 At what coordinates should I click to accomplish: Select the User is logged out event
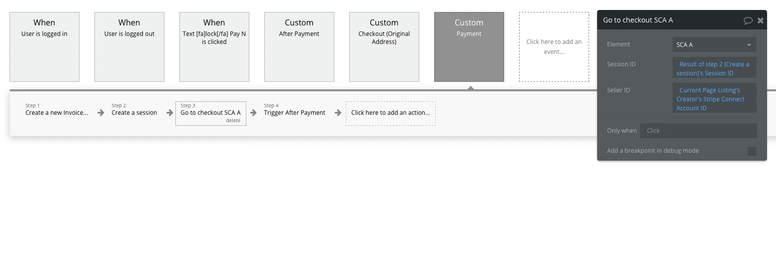[x=129, y=47]
